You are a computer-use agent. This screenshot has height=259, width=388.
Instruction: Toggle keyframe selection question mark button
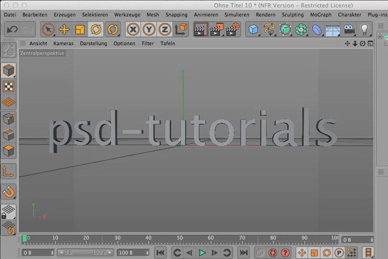click(x=285, y=253)
